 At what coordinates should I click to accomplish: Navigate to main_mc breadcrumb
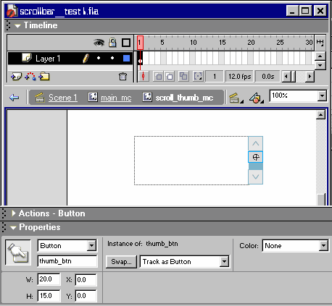(x=116, y=98)
